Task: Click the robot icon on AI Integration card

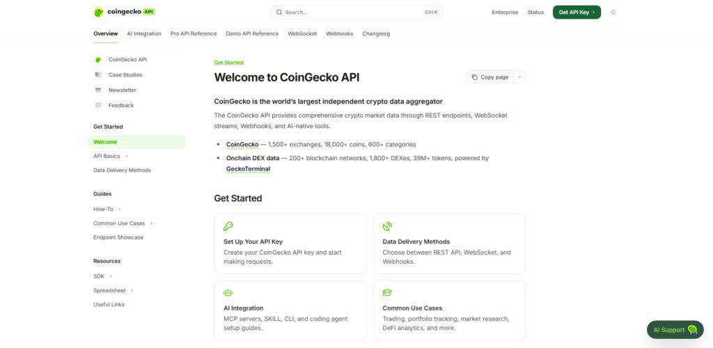Action: 228,292
